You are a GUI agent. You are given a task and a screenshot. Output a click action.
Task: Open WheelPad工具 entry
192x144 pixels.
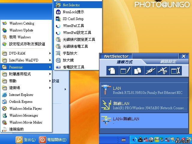pyautogui.click(x=78, y=26)
